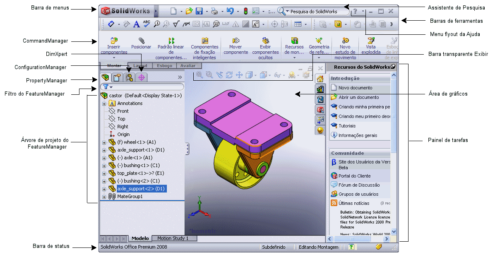Open the SolidWorks Resources home icon in task pane
Viewport: 500px width, 257px height.
(x=320, y=79)
